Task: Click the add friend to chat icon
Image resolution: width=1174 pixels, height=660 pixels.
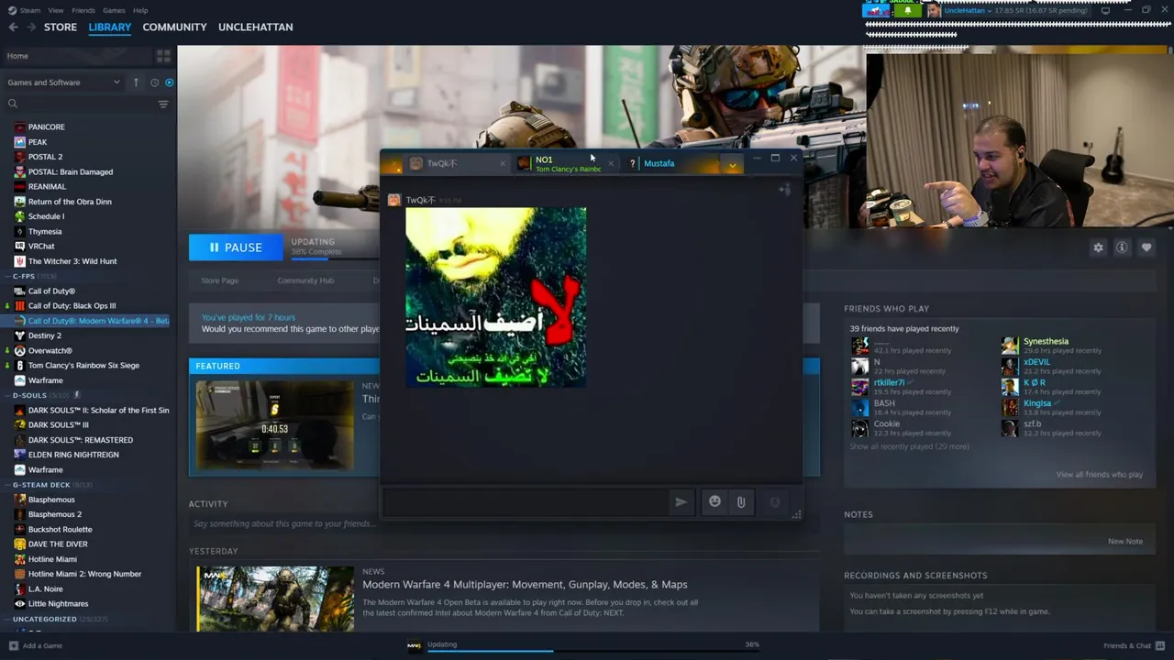Action: (x=784, y=190)
